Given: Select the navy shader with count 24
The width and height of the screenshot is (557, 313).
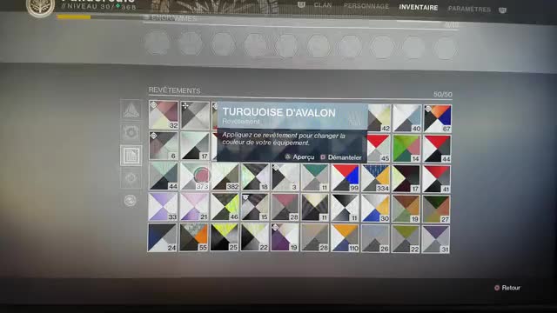Looking at the screenshot, I should (x=163, y=237).
